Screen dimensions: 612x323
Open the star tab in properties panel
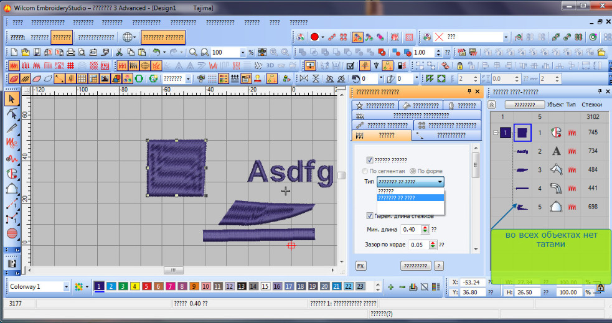tap(375, 106)
